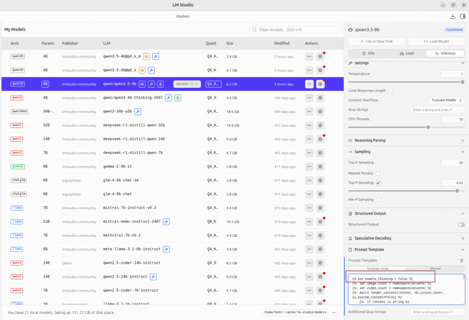Screen dimensions: 469x320
Task: Toggle the right sidebar panel icon
Action: click(462, 16)
